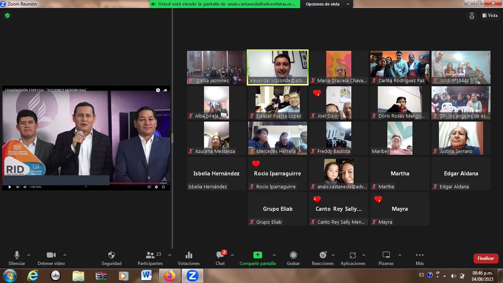The height and width of the screenshot is (283, 503).
Task: Expand arrow beside Chat
Action: (x=232, y=255)
